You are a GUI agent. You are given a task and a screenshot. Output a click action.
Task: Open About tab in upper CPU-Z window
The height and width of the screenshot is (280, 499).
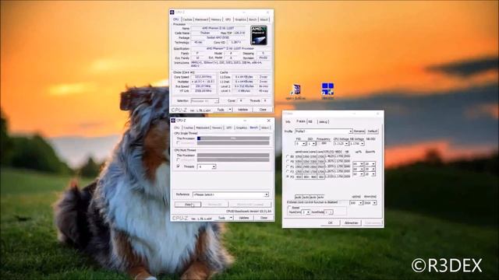[x=264, y=19]
